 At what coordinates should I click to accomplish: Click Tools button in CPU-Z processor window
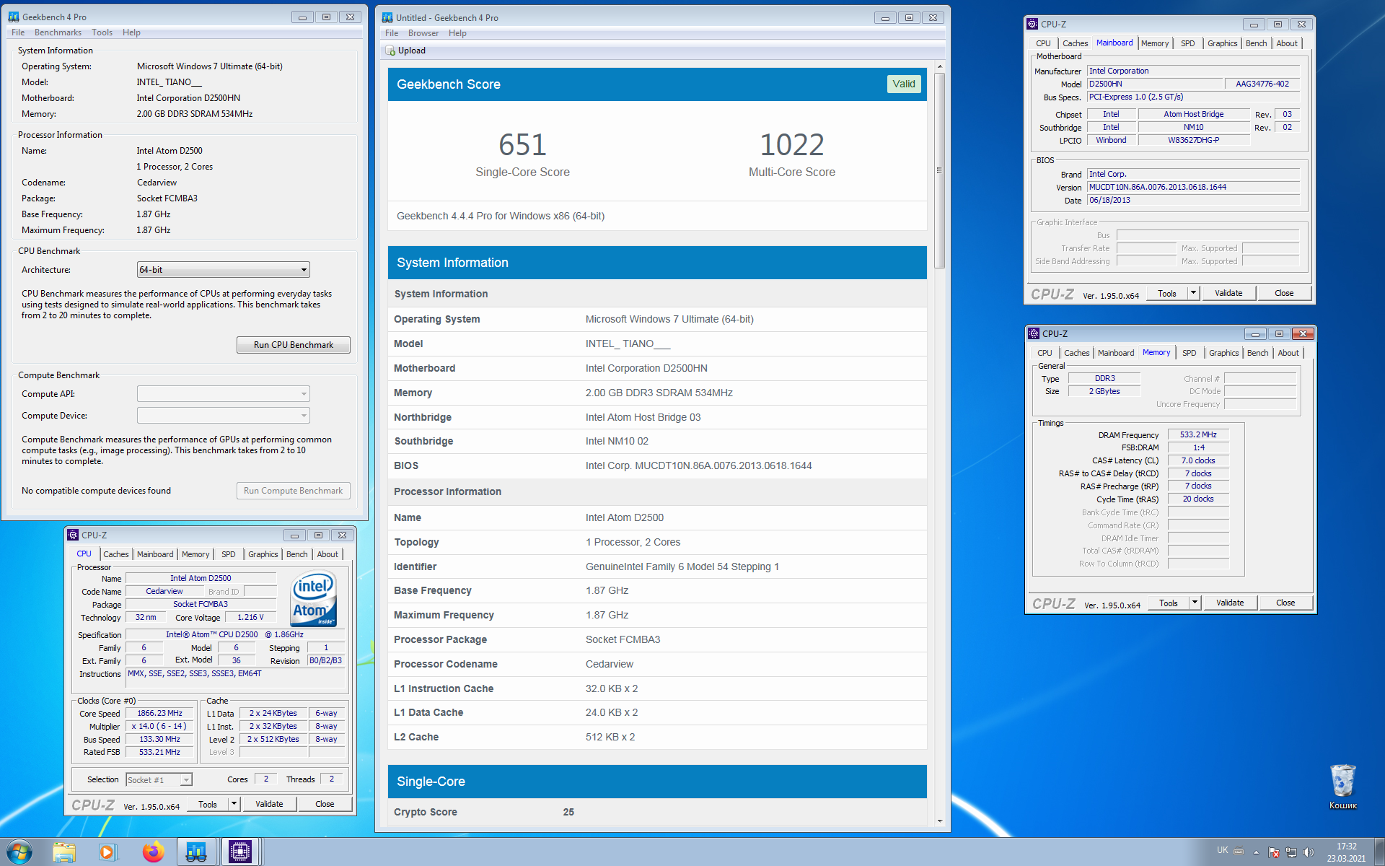tap(208, 804)
